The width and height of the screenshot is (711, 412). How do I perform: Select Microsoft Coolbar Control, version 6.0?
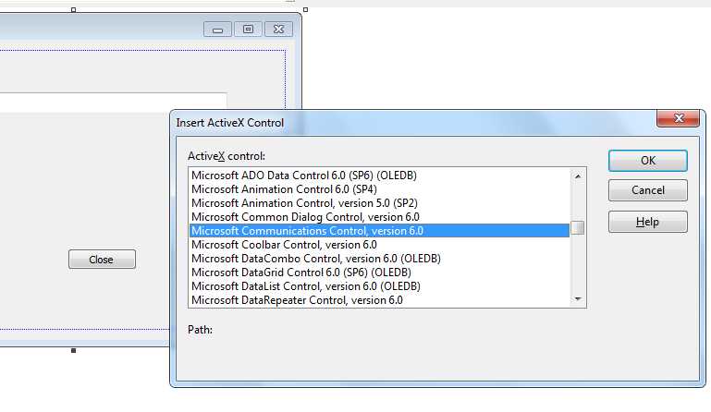click(x=379, y=245)
